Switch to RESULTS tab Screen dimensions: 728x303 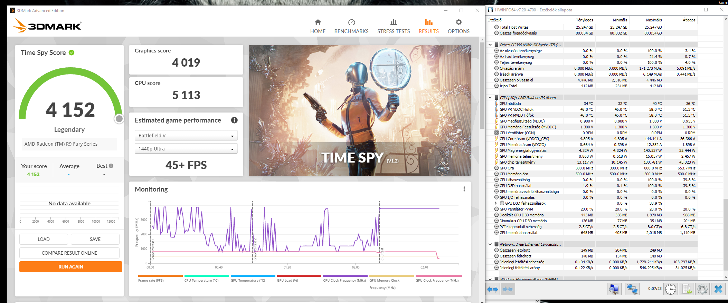[428, 27]
